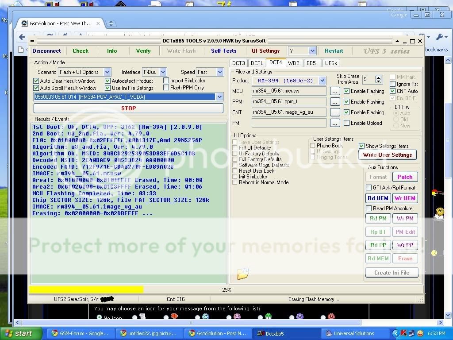Click the browse button for PPM file
Screen dimensions: 453x340
click(334, 102)
